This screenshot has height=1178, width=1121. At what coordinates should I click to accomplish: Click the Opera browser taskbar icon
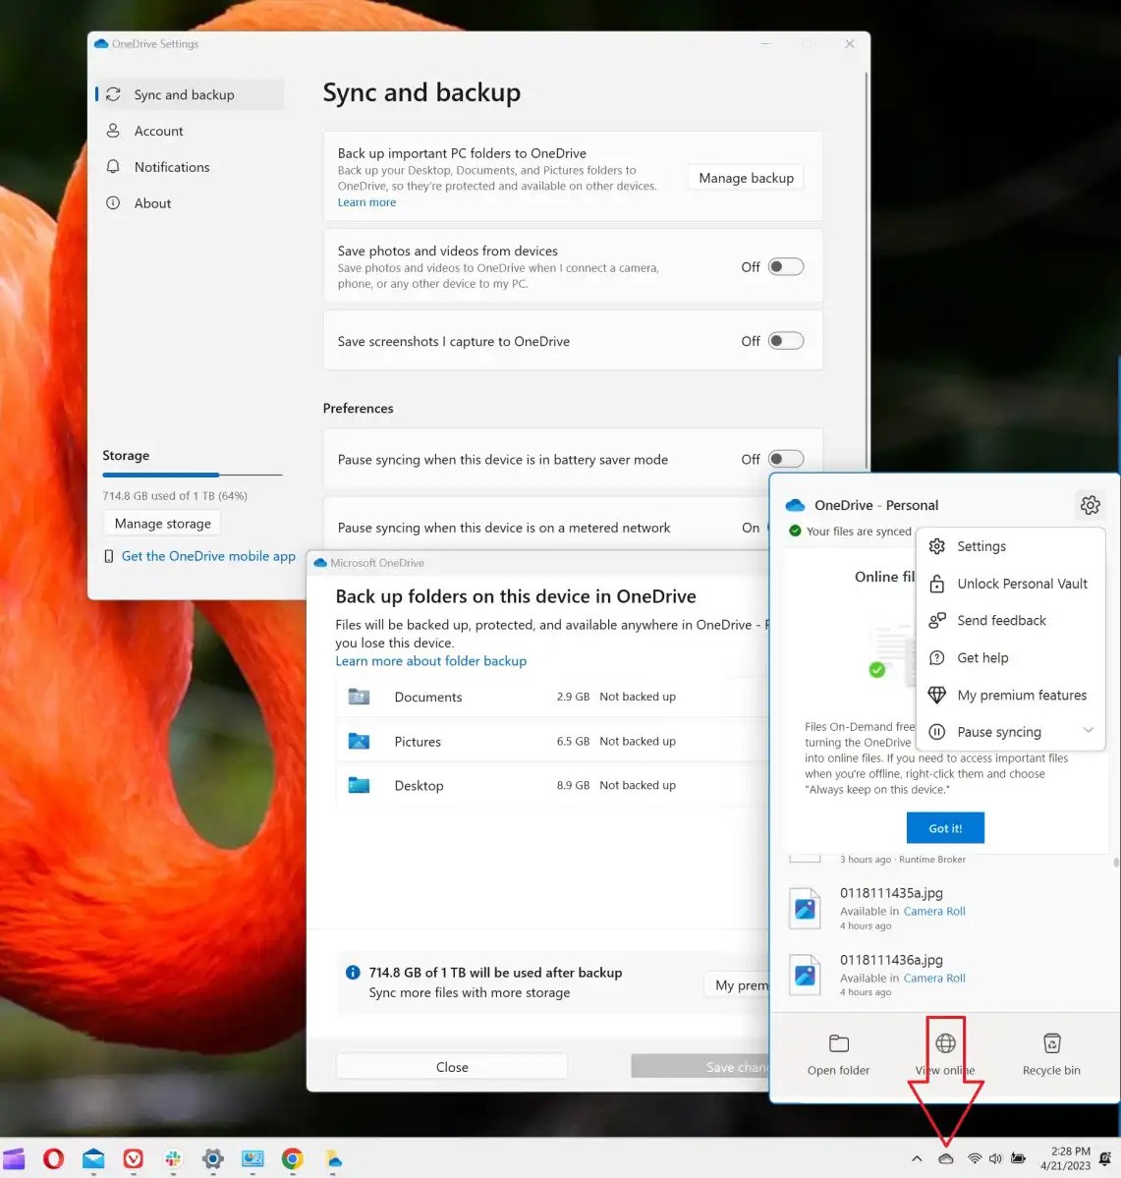pos(53,1159)
